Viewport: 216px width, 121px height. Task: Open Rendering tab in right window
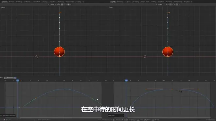pyautogui.click(x=169, y=2)
